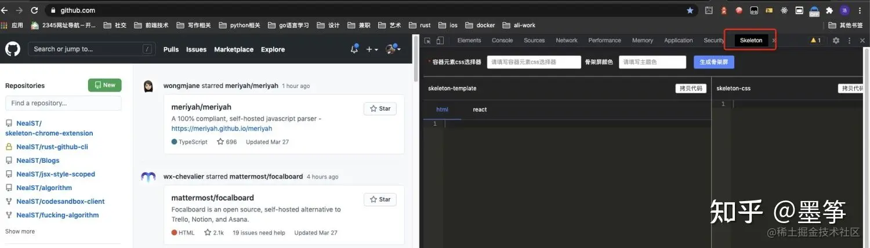Image resolution: width=870 pixels, height=248 pixels.
Task: Click the 骨架屏颜色 color input field
Action: (652, 62)
